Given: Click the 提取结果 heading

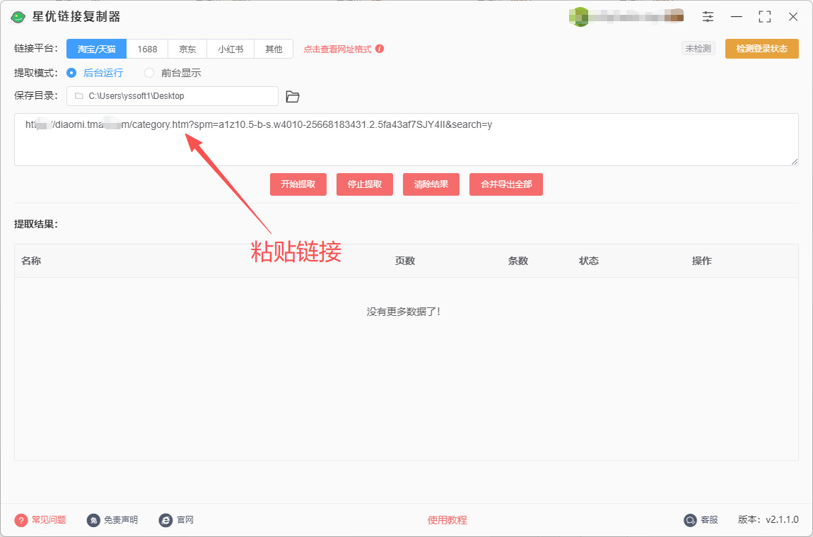Looking at the screenshot, I should [36, 225].
